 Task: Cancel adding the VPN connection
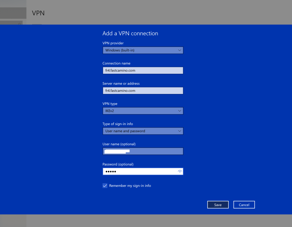click(x=244, y=205)
